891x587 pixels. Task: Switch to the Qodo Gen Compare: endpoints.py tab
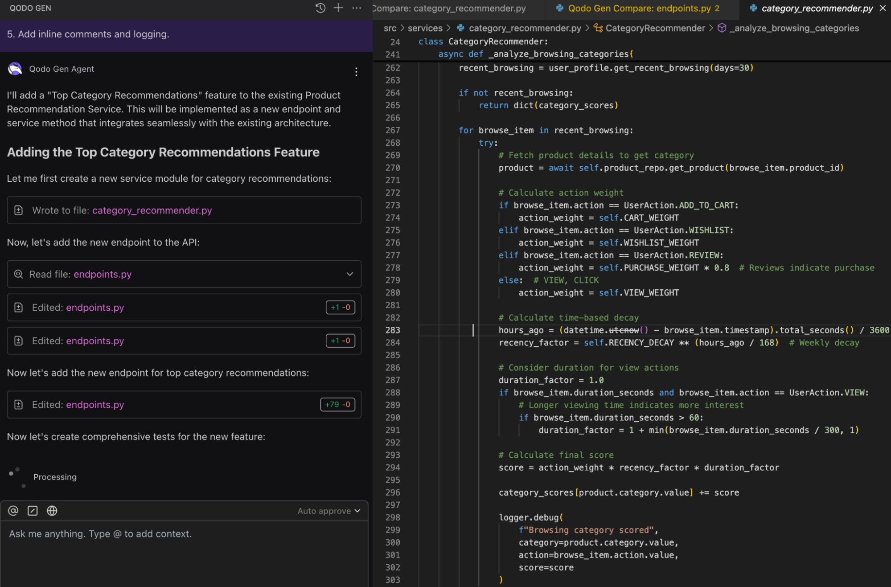click(x=636, y=8)
